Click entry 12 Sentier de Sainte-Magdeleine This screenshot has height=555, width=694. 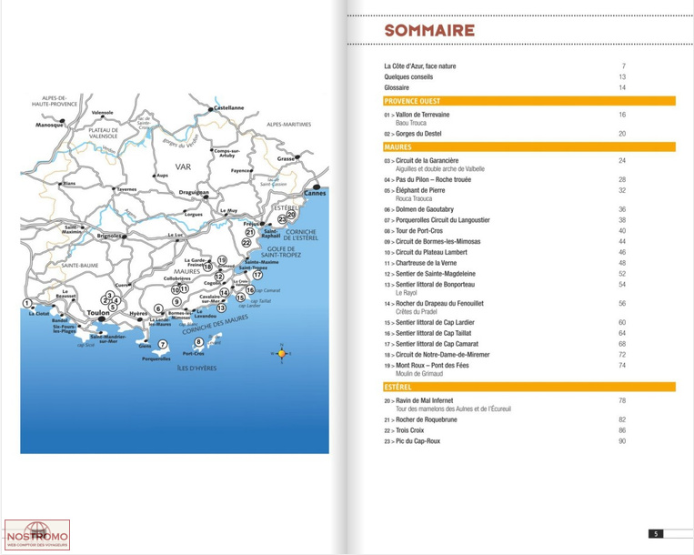(x=429, y=274)
